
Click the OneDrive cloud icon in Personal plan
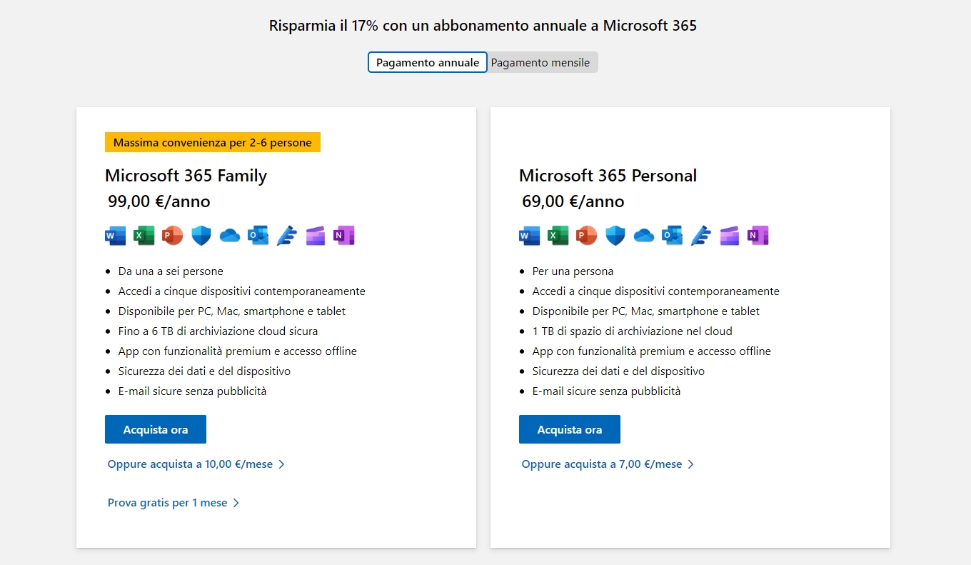(644, 236)
